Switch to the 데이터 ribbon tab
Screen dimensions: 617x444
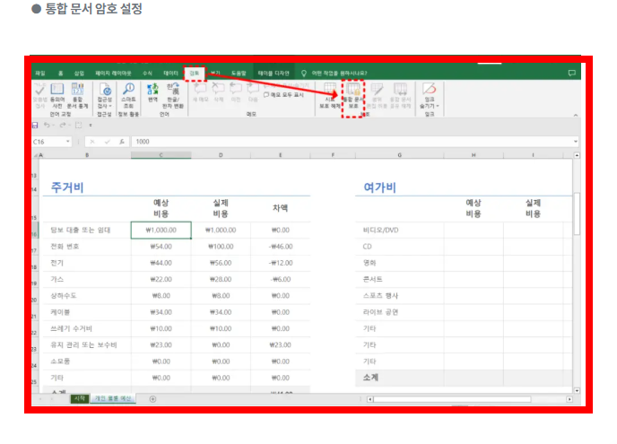coord(170,74)
